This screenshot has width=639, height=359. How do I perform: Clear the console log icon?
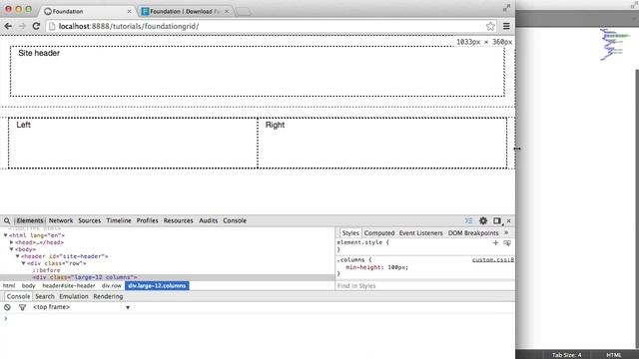[x=7, y=307]
